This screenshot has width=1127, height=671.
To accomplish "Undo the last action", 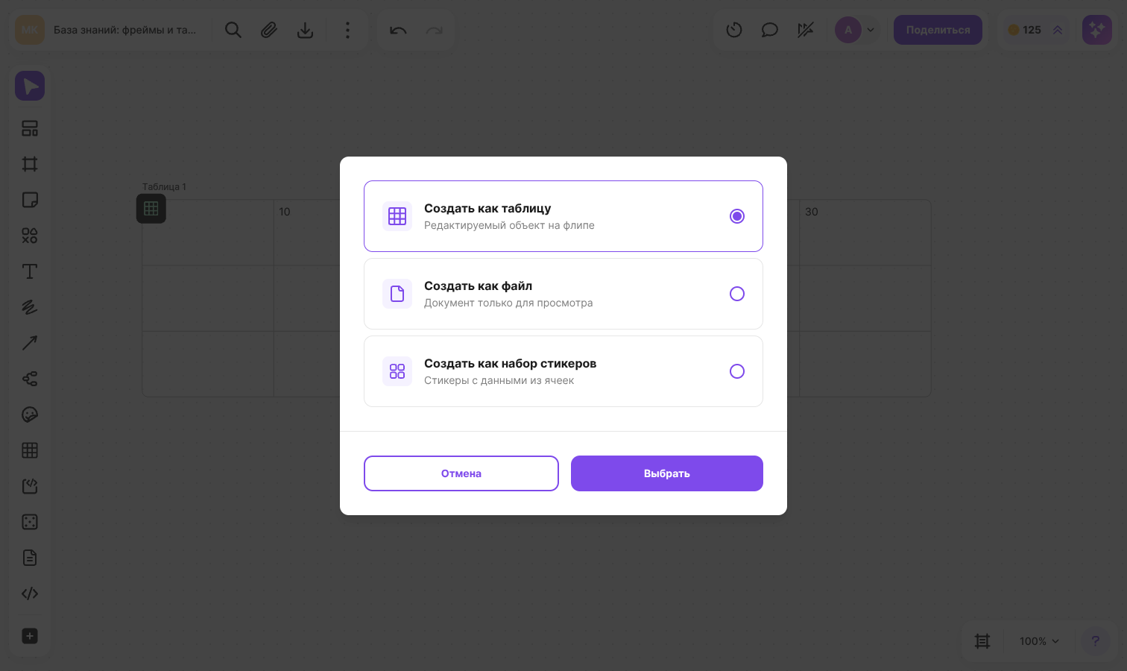I will (398, 30).
